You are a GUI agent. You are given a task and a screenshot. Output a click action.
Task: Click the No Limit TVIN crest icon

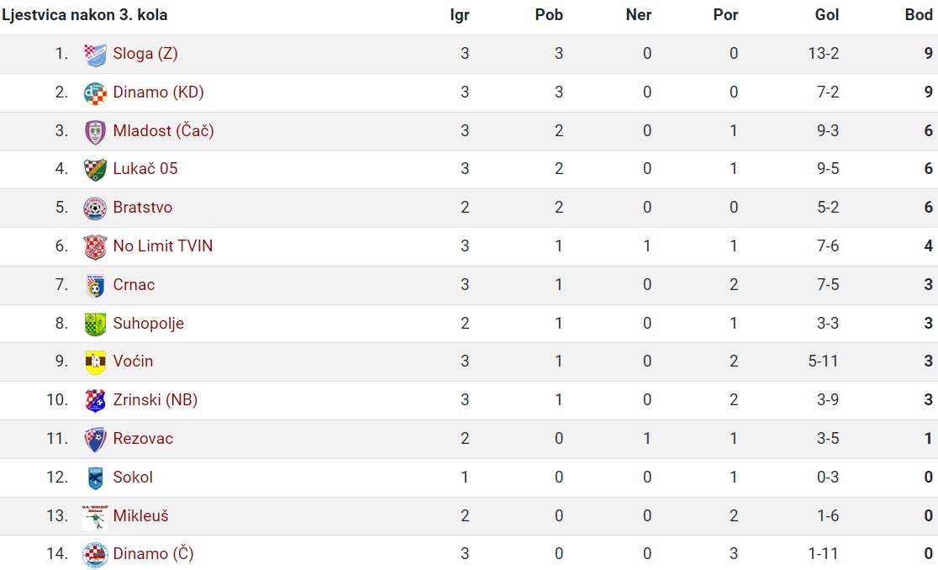pos(95,247)
